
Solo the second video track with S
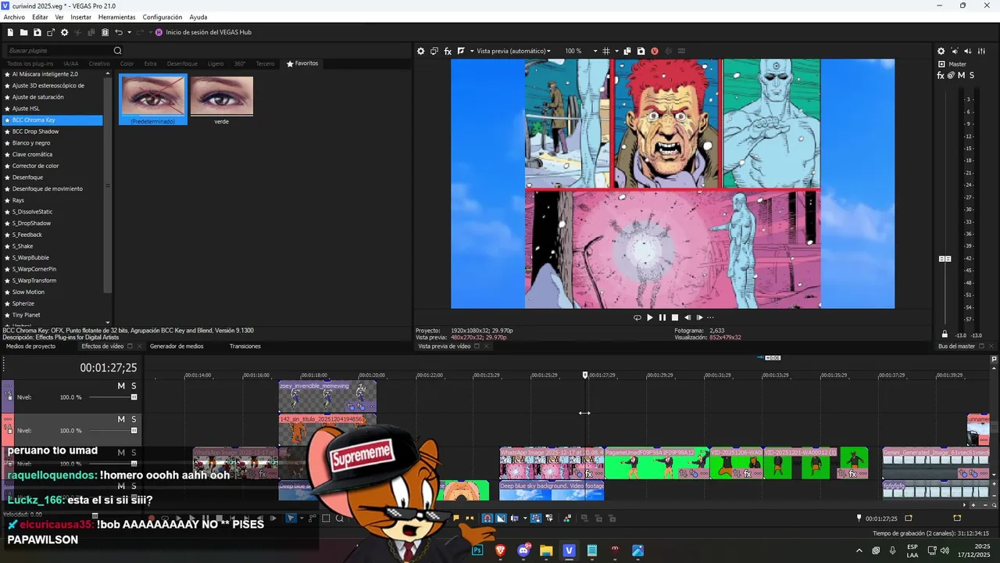point(134,419)
